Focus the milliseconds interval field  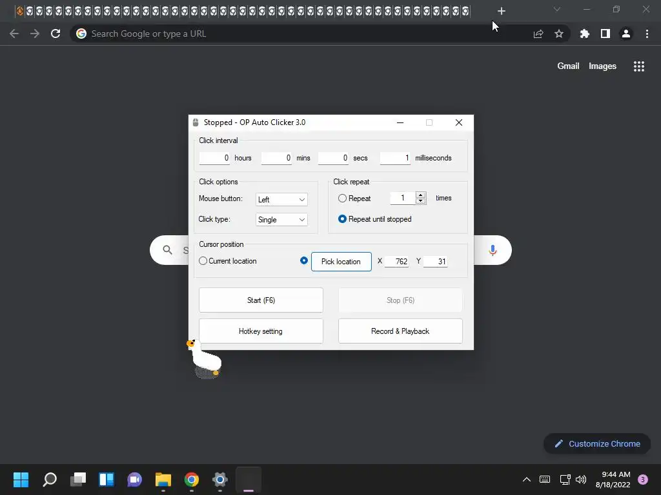point(395,158)
